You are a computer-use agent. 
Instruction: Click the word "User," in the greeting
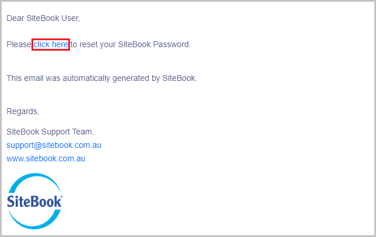[69, 18]
